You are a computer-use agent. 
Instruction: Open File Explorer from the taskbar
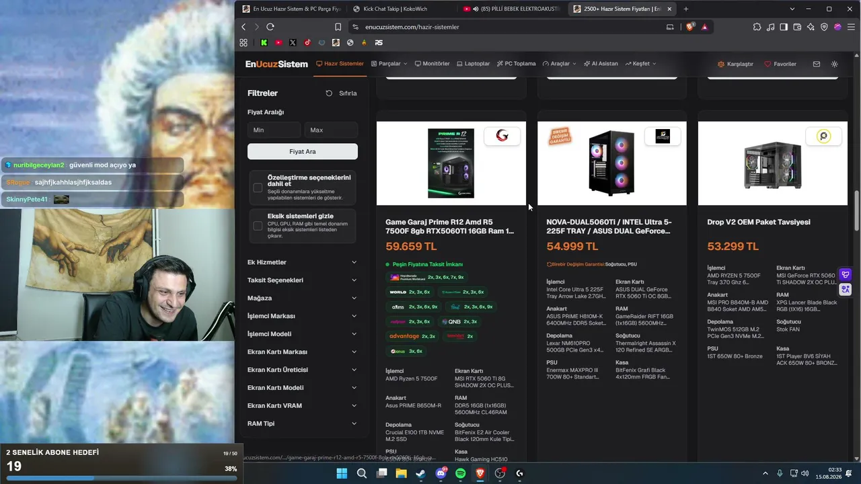(402, 473)
